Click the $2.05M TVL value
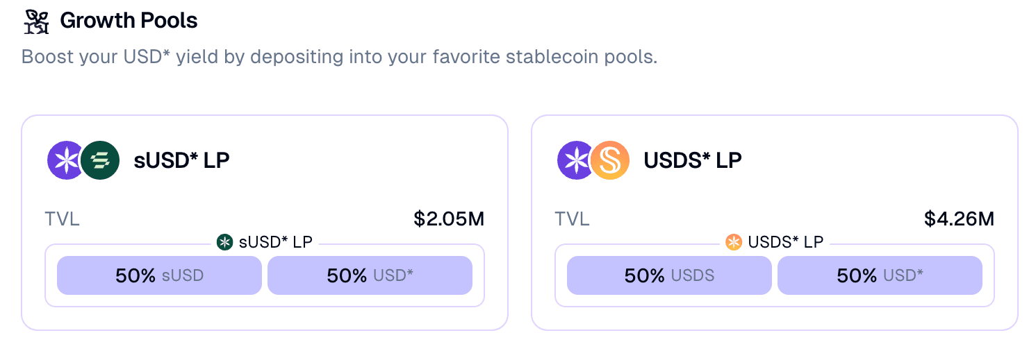This screenshot has width=1036, height=342. 449,219
